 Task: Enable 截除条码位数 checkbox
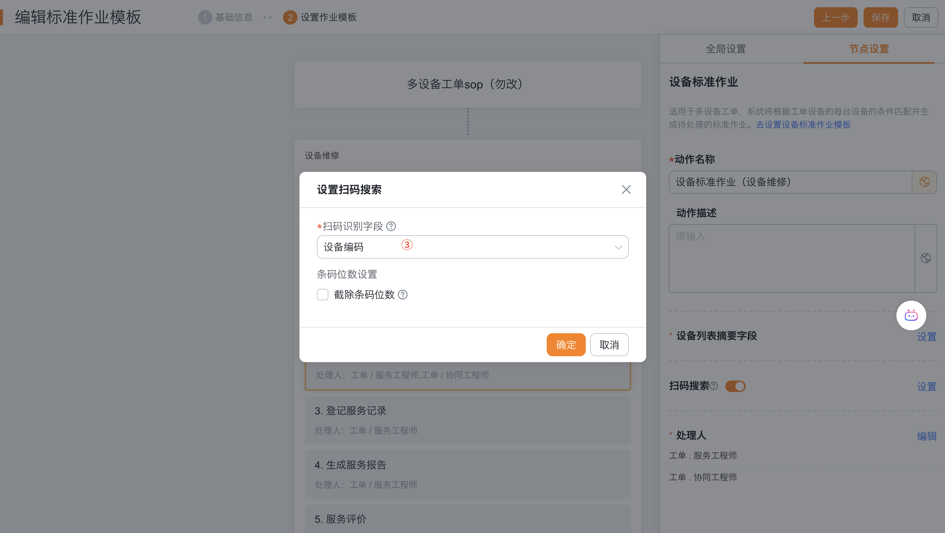click(x=322, y=294)
